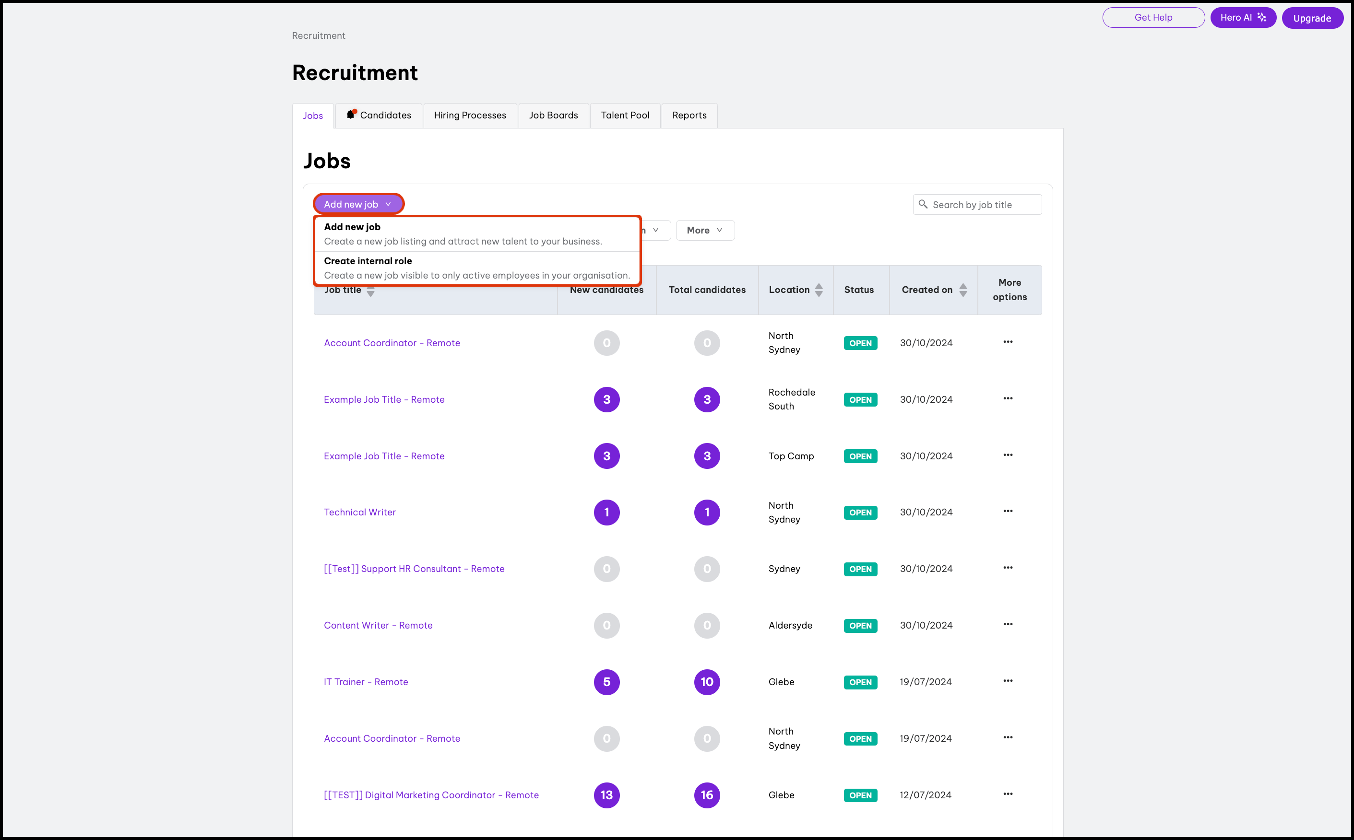Image resolution: width=1354 pixels, height=840 pixels.
Task: View 13 new candidates for Digital Marketing Coordinator
Action: pyautogui.click(x=606, y=795)
